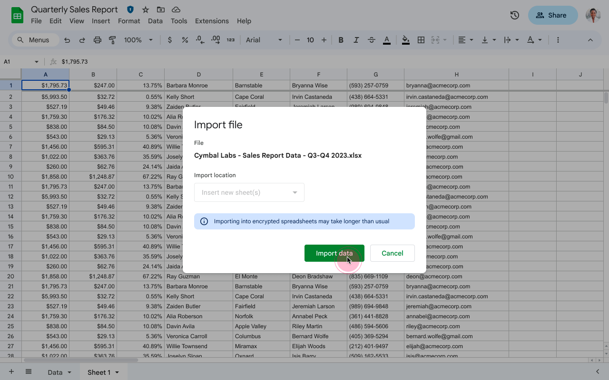Star the Quarterly Sales Report document
The image size is (609, 380).
146,9
